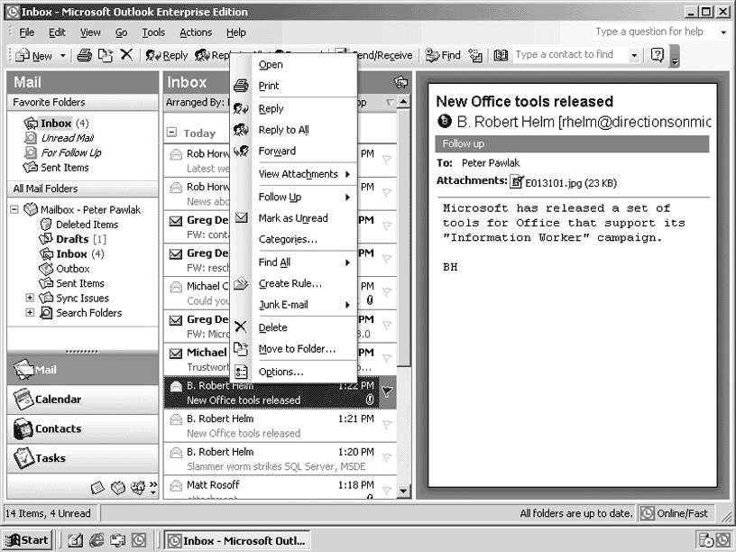The height and width of the screenshot is (552, 736).
Task: Click the Inbox - Microsoft Outlook taskbar button
Action: point(237,541)
